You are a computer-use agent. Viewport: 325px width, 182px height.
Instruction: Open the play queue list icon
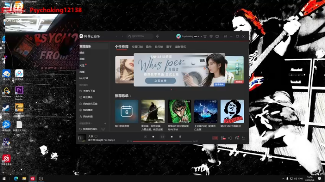[243, 138]
